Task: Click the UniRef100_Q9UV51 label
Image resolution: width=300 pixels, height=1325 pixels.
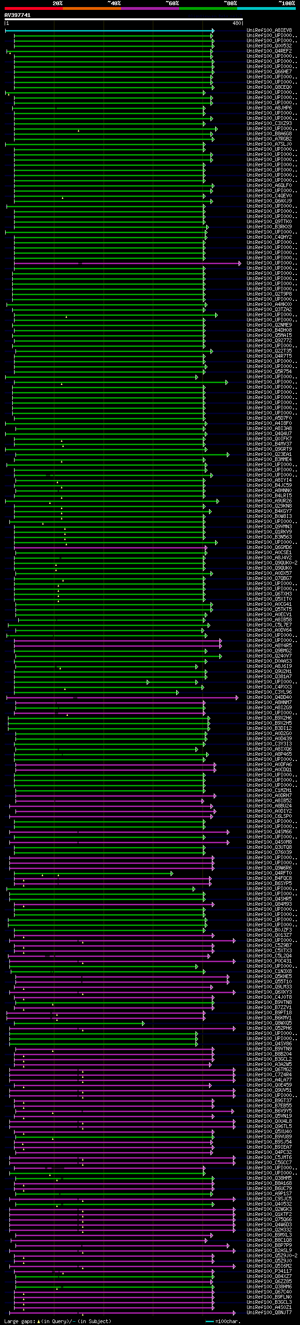Action: [x=269, y=1090]
